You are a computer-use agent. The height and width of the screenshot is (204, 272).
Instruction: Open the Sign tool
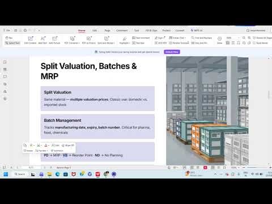[x=160, y=38]
